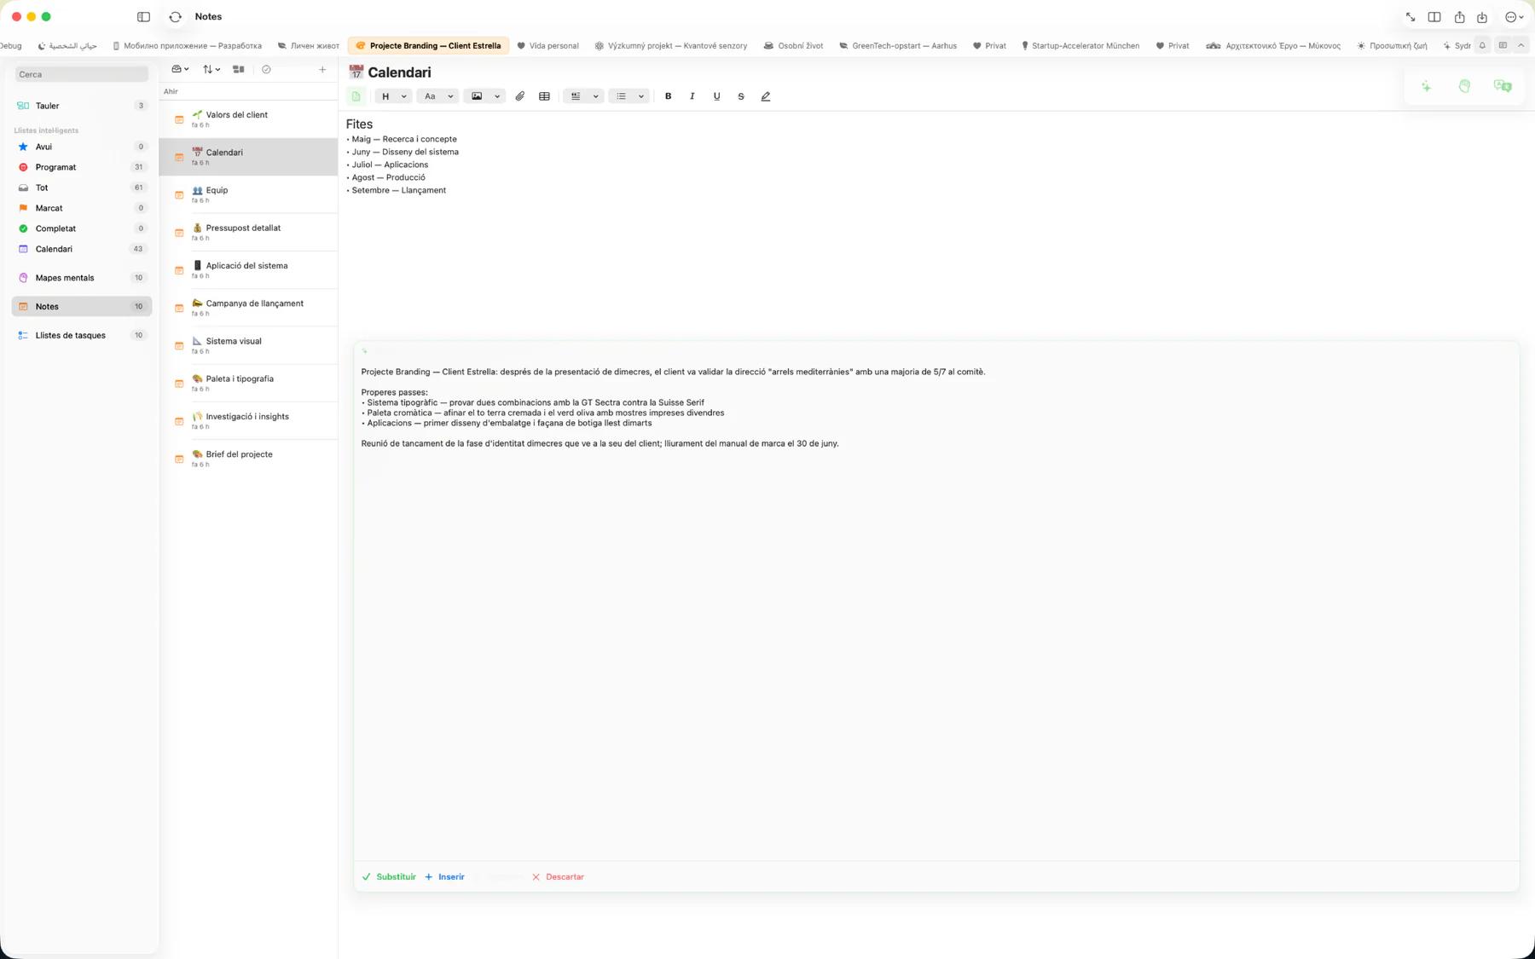Screen dimensions: 1535x959
Task: Click the tab overview icon beside bell
Action: point(1503,45)
